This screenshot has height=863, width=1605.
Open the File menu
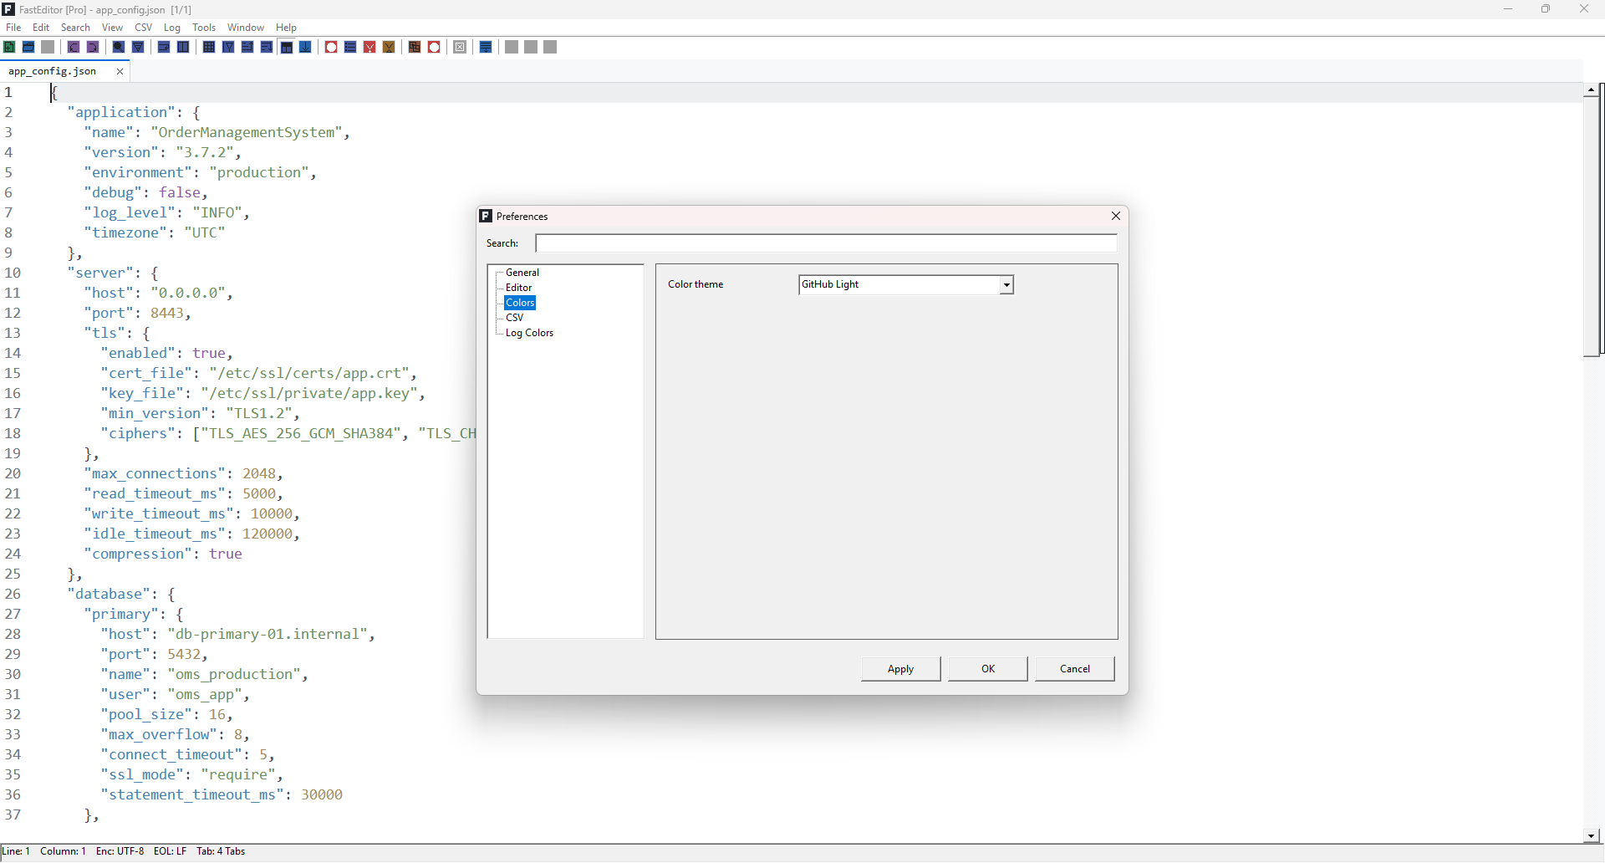(x=13, y=28)
